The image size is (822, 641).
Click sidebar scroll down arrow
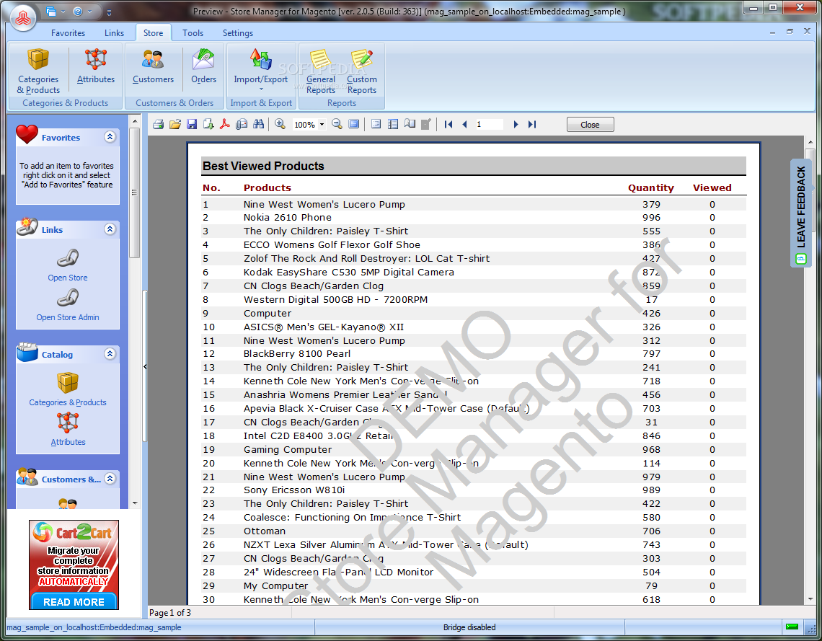[135, 503]
